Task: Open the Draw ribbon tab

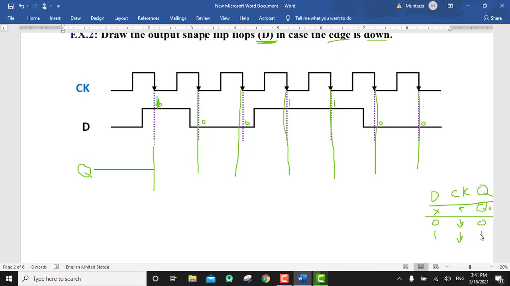Action: click(x=76, y=18)
